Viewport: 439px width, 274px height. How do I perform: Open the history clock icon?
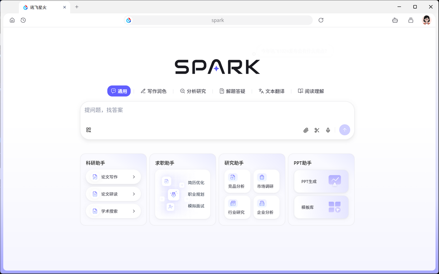click(23, 20)
